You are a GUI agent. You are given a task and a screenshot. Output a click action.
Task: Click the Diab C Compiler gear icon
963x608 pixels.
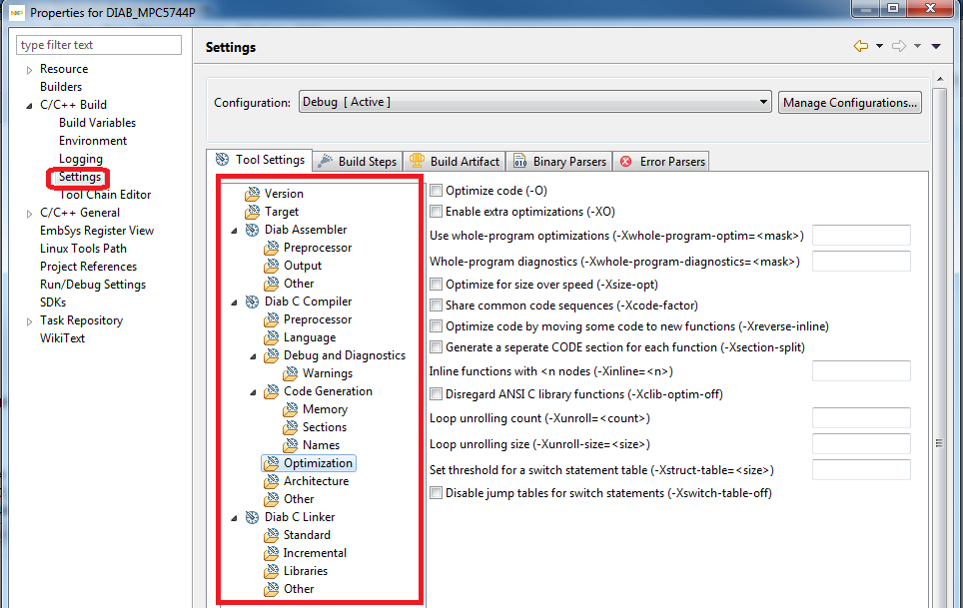pos(252,302)
